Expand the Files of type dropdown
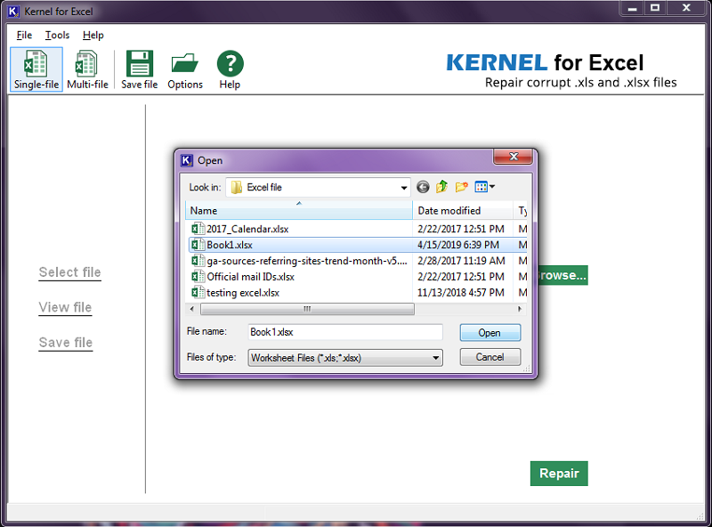This screenshot has width=712, height=527. [x=435, y=358]
